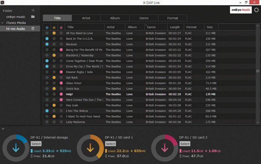The height and width of the screenshot is (164, 261).
Task: Toggle pink dot on Glass Onion row
Action: tap(61, 83)
